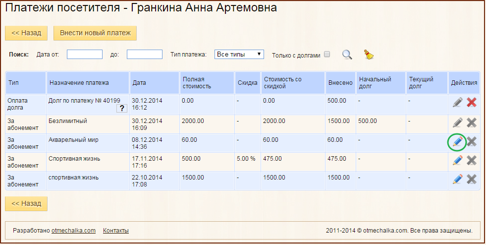Screen dimensions: 486x245
Task: Click the magnifier search icon
Action: click(347, 55)
